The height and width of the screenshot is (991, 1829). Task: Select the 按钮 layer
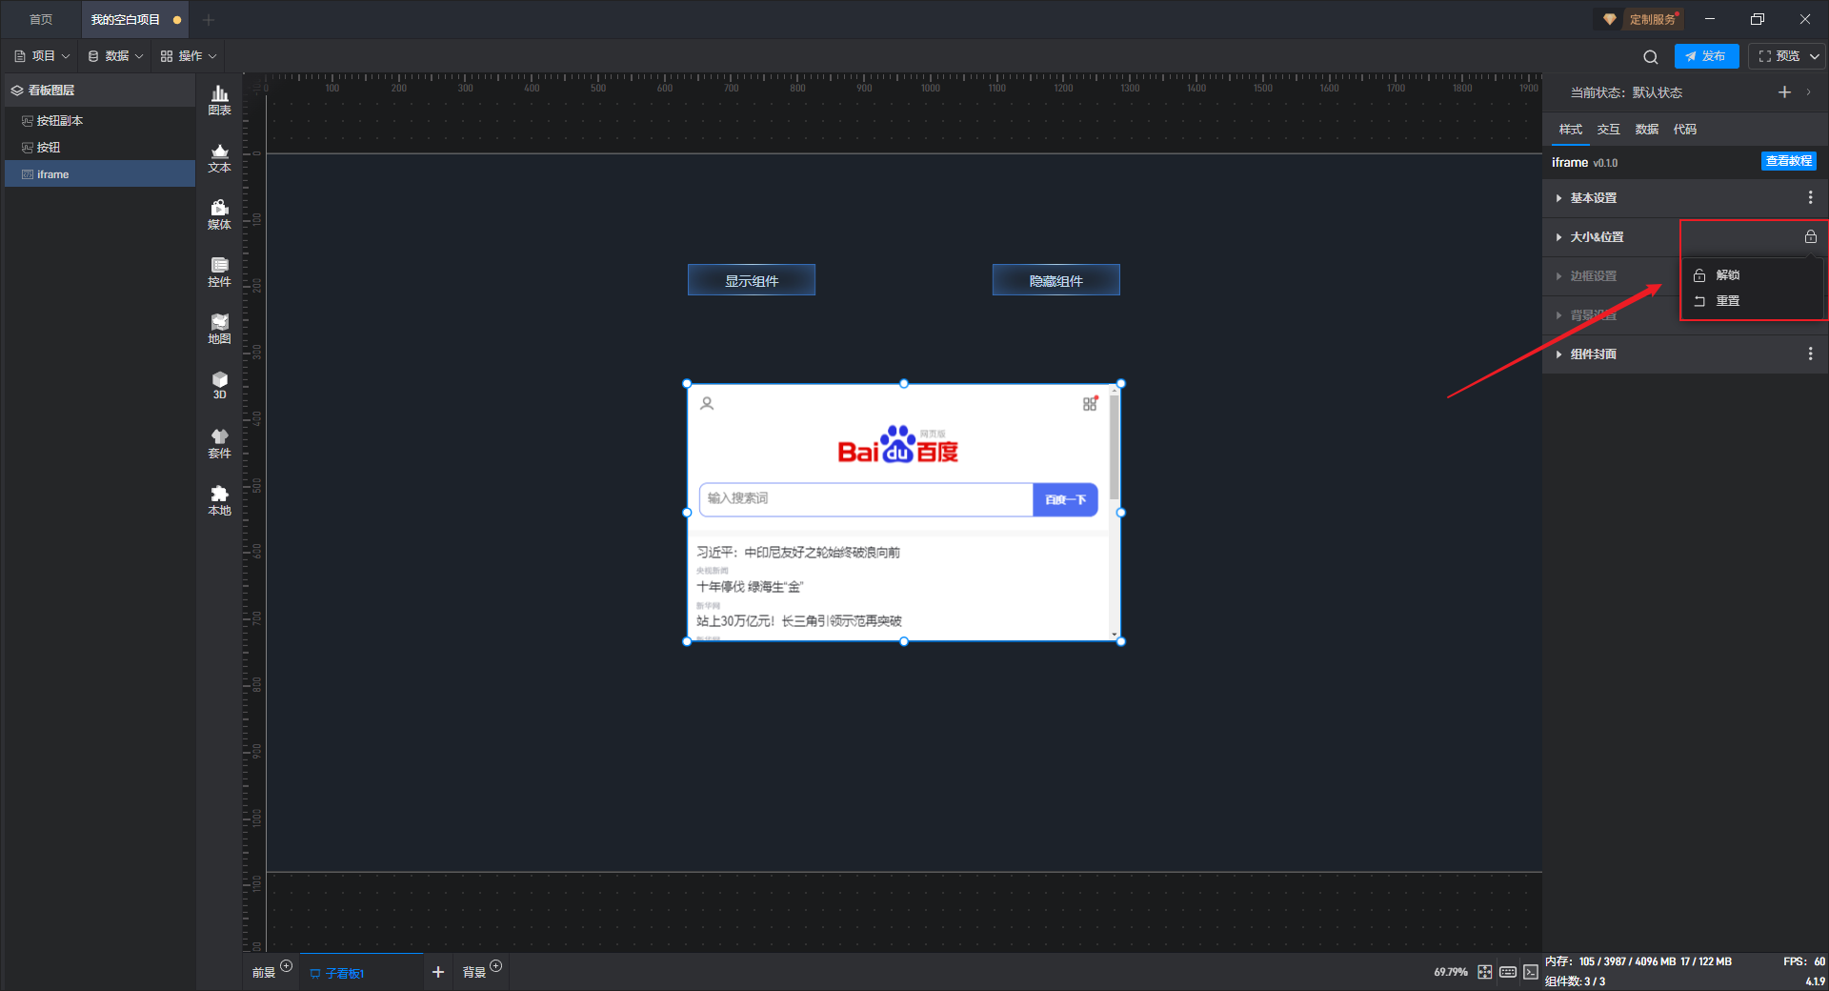[x=100, y=148]
